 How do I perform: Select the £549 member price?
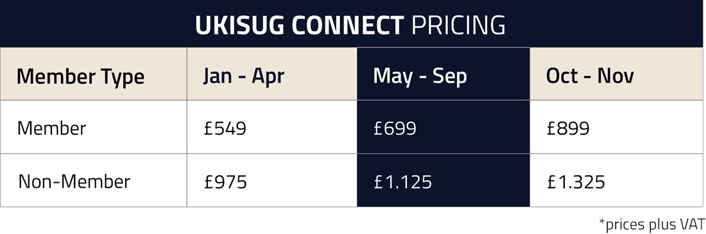click(225, 129)
